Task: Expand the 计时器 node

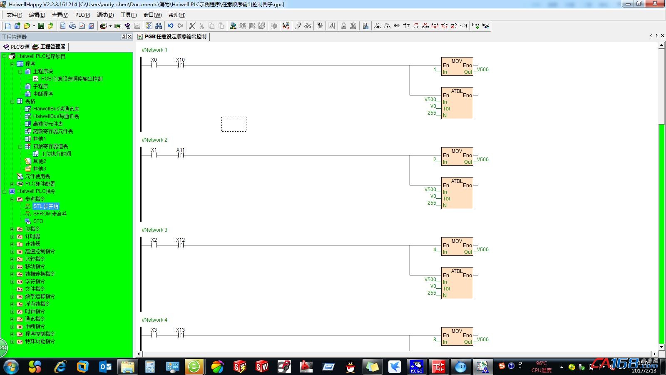Action: coord(12,236)
